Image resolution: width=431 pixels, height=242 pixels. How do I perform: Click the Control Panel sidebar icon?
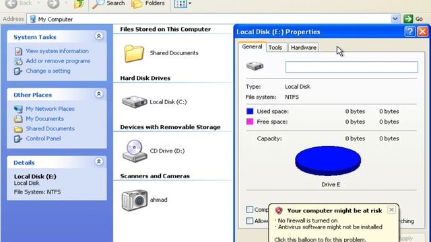pos(18,139)
